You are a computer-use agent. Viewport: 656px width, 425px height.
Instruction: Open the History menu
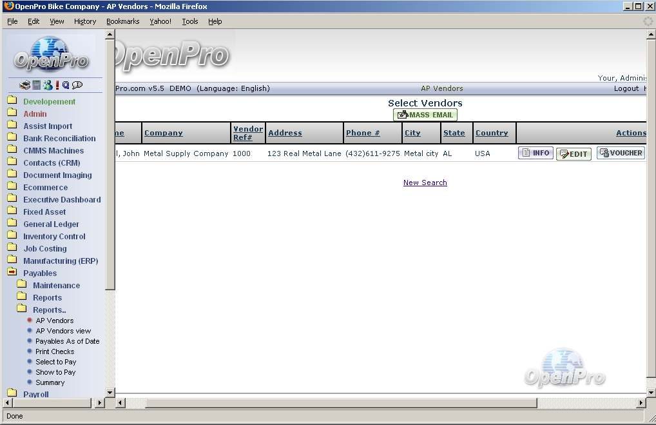(x=84, y=21)
